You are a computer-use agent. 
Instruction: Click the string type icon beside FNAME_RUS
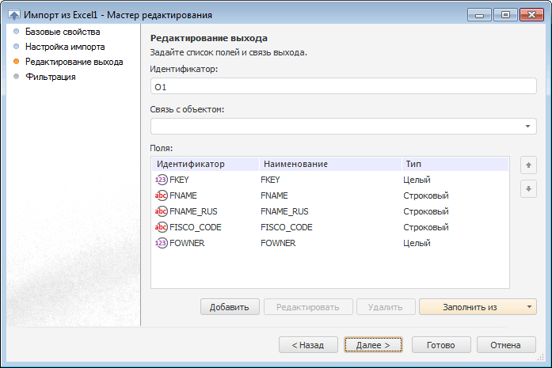(162, 211)
